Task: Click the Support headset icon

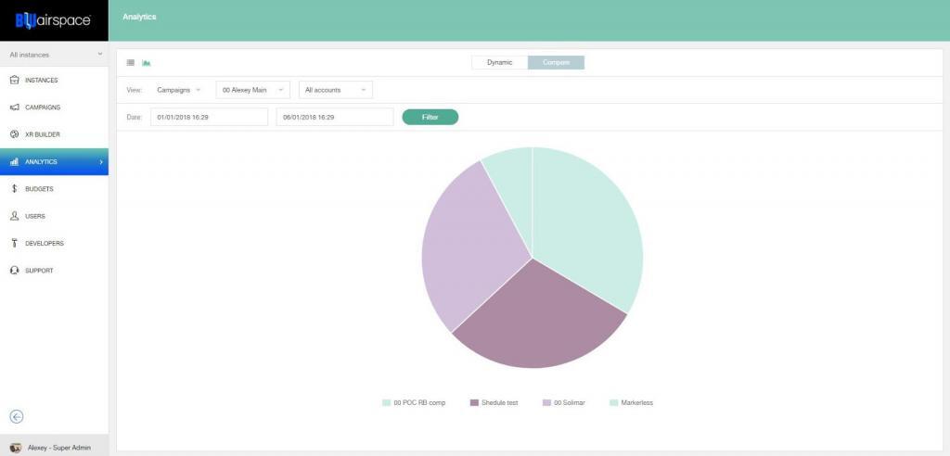Action: coord(15,271)
